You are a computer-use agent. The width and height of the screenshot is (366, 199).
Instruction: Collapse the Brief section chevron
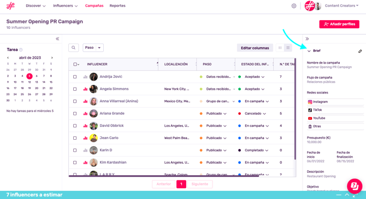pyautogui.click(x=309, y=51)
